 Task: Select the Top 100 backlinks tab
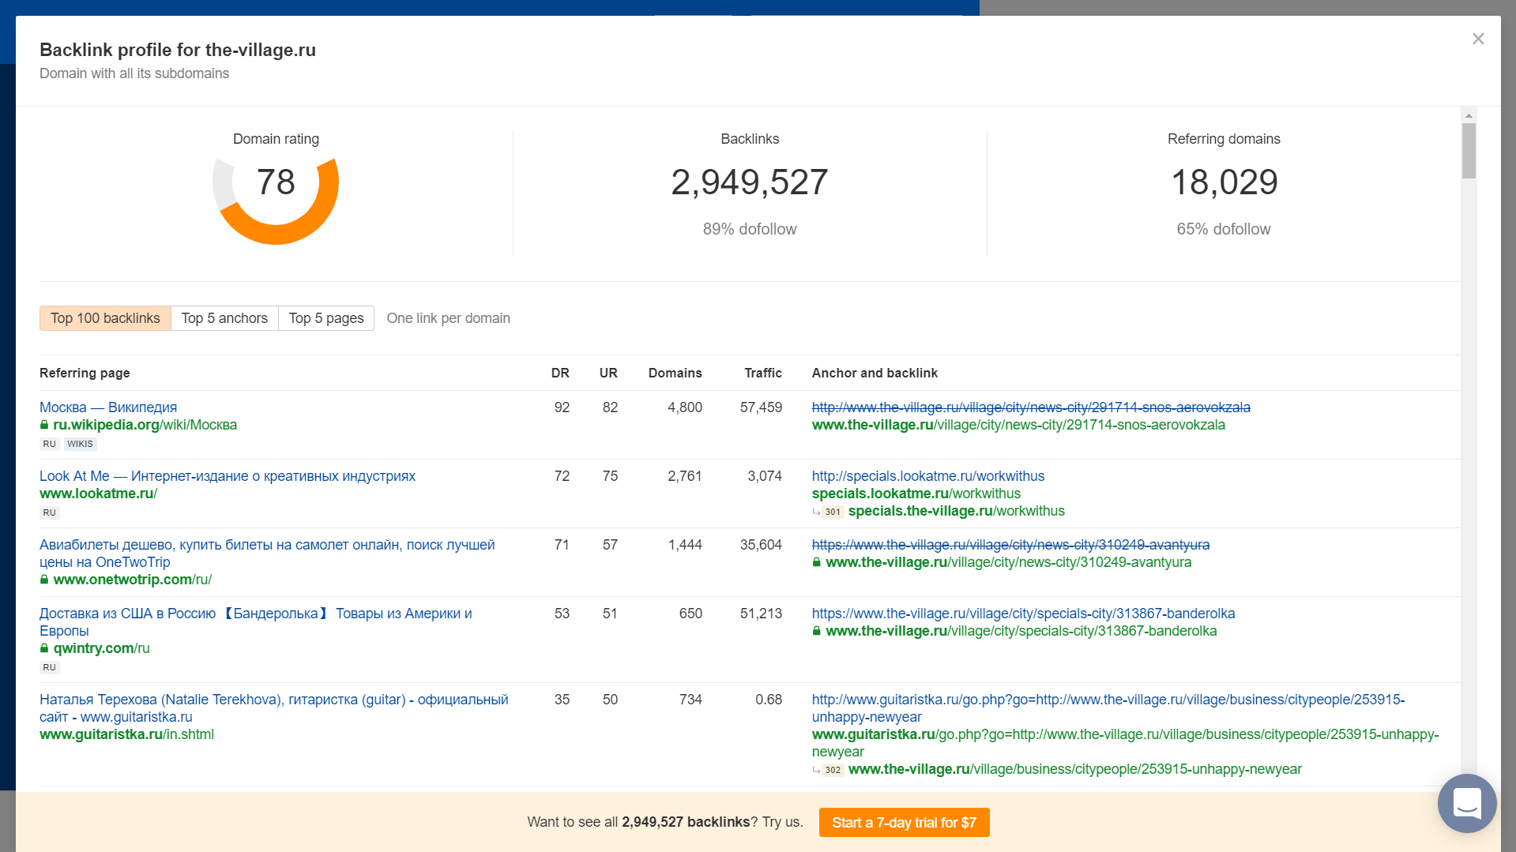pyautogui.click(x=105, y=318)
